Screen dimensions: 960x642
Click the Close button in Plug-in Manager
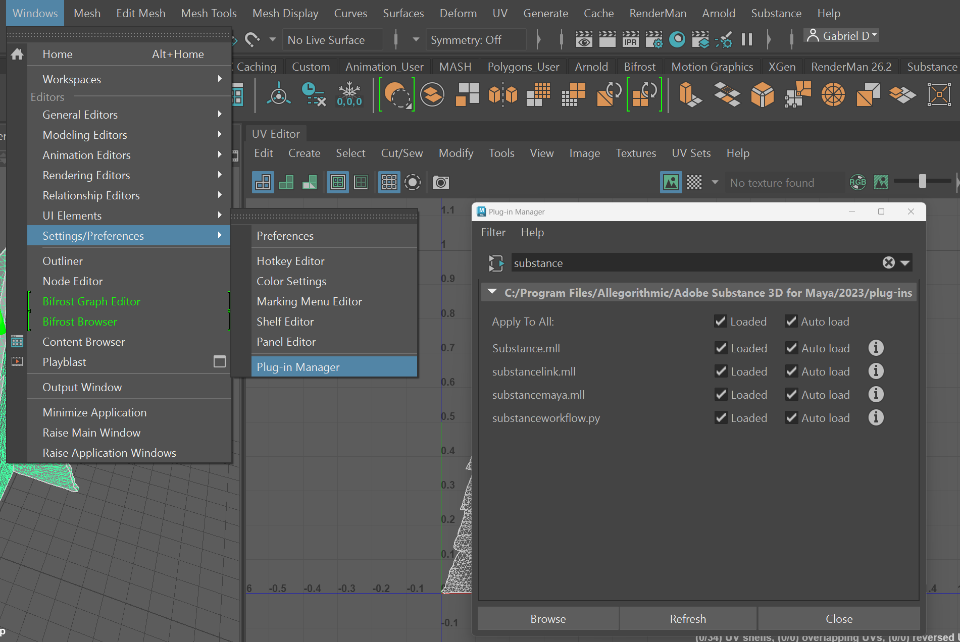(x=839, y=619)
